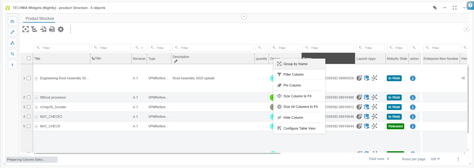The image size is (474, 168).
Task: Open the hierarchy structure icon in left sidebar
Action: click(12, 43)
